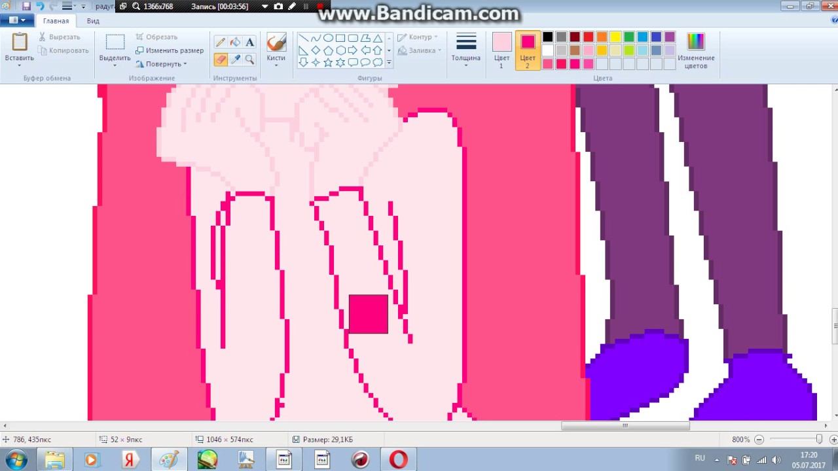Click the Redo arrow in quick access toolbar

53,6
